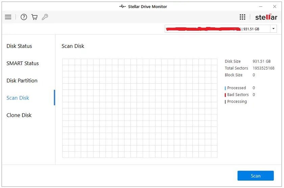Click the Bad Sectors label
The image size is (284, 188).
coord(238,95)
